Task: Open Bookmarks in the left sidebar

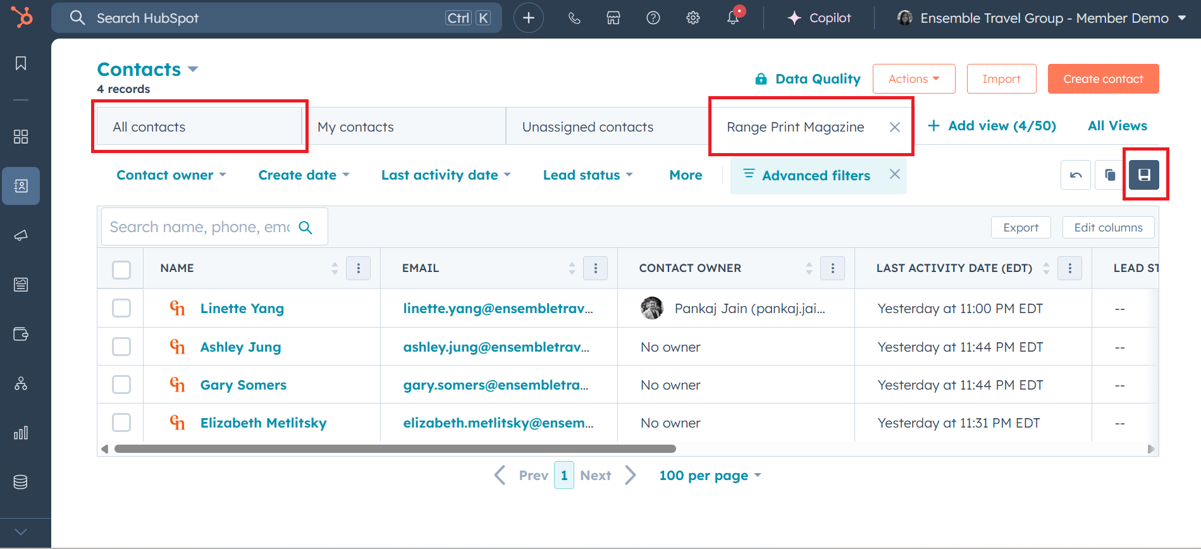Action: coord(21,63)
